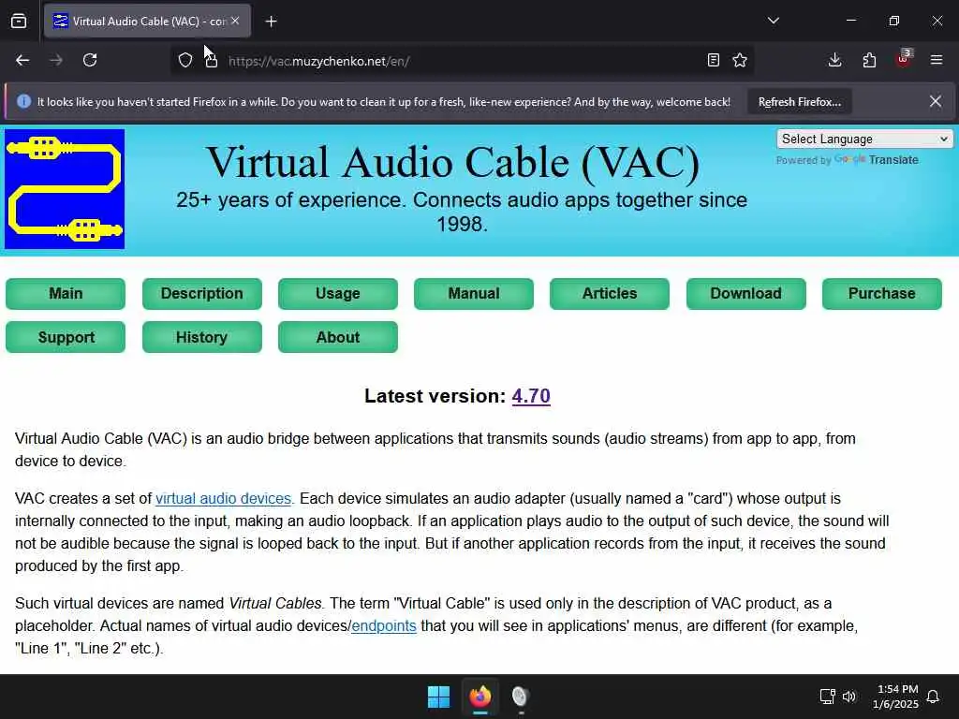959x719 pixels.
Task: Open the Description section
Action: [202, 294]
